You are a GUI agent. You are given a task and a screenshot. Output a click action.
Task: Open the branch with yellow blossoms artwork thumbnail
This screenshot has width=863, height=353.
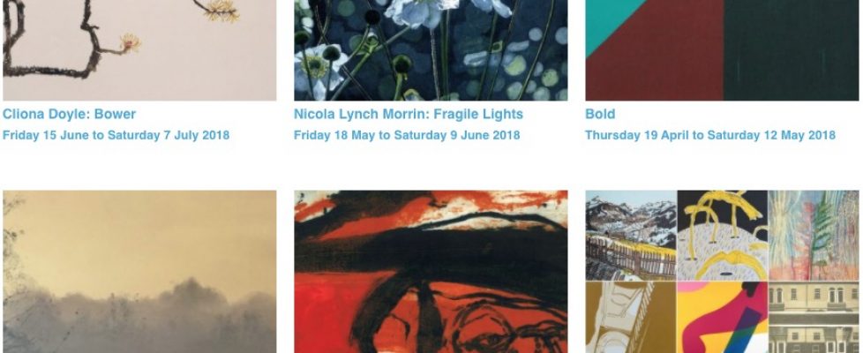[139, 50]
